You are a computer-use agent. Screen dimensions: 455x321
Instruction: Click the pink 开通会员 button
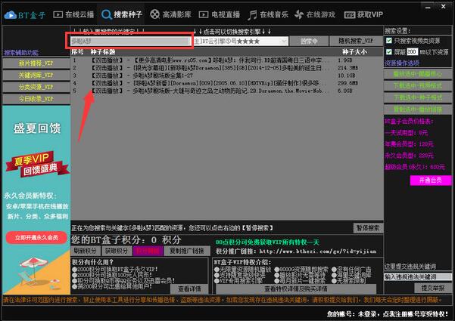430,181
